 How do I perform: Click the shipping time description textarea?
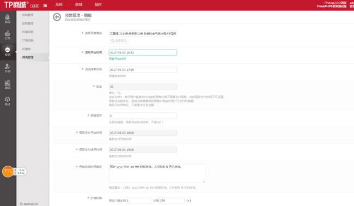pos(157,173)
